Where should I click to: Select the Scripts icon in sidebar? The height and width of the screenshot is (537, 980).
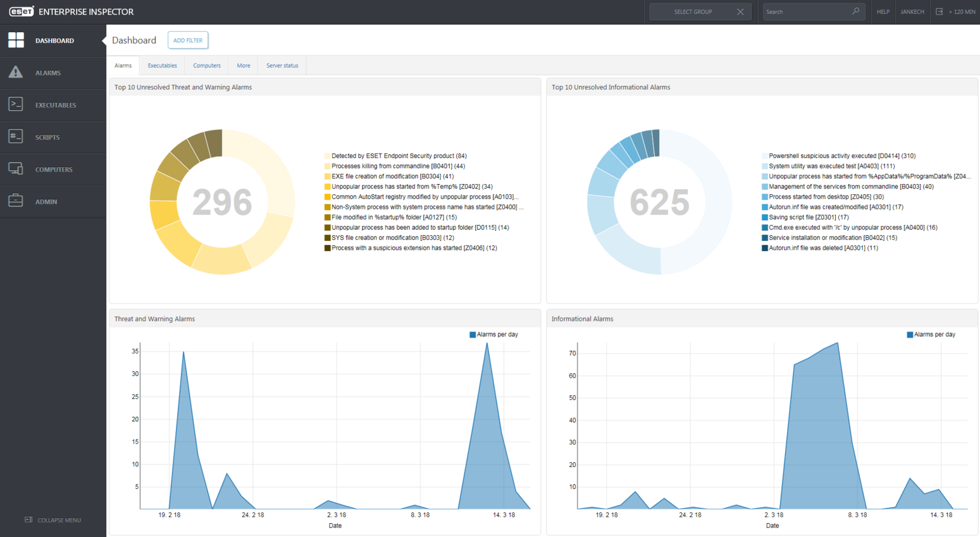point(15,137)
